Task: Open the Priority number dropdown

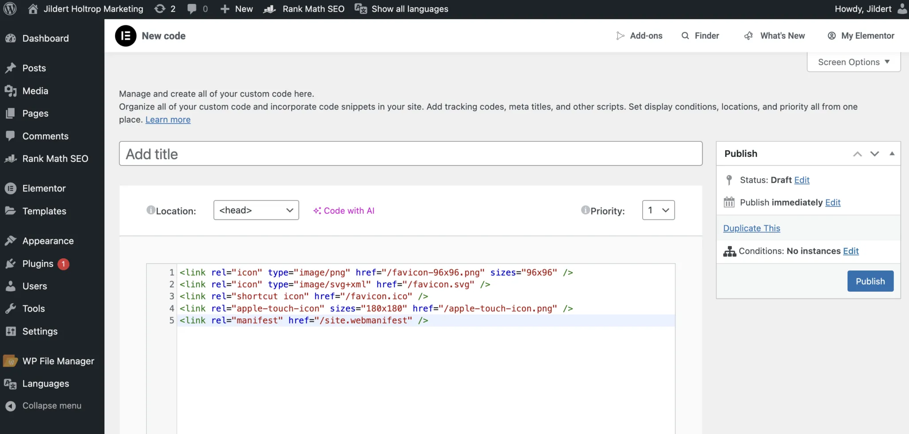Action: (658, 210)
